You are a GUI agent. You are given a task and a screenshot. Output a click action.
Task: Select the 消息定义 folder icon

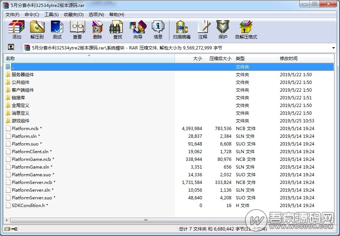click(8, 113)
